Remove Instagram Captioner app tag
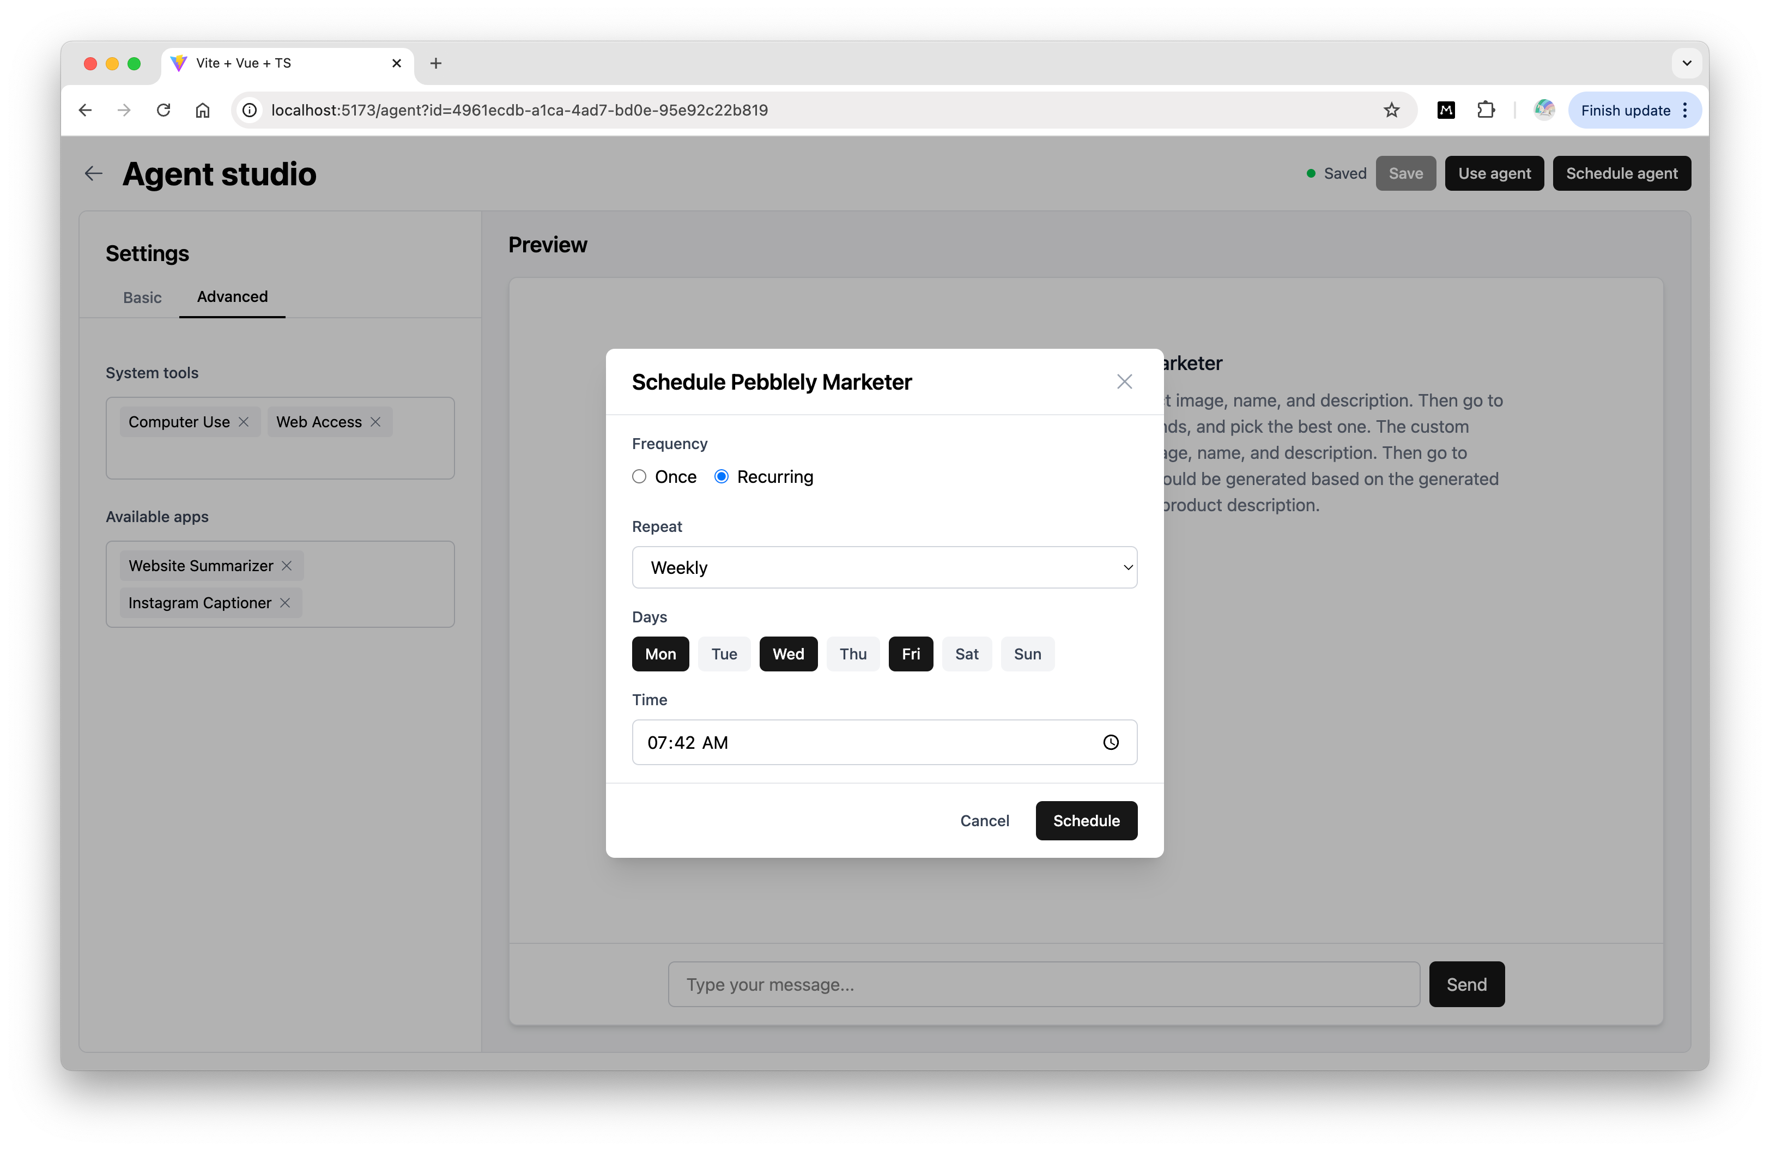 click(285, 603)
